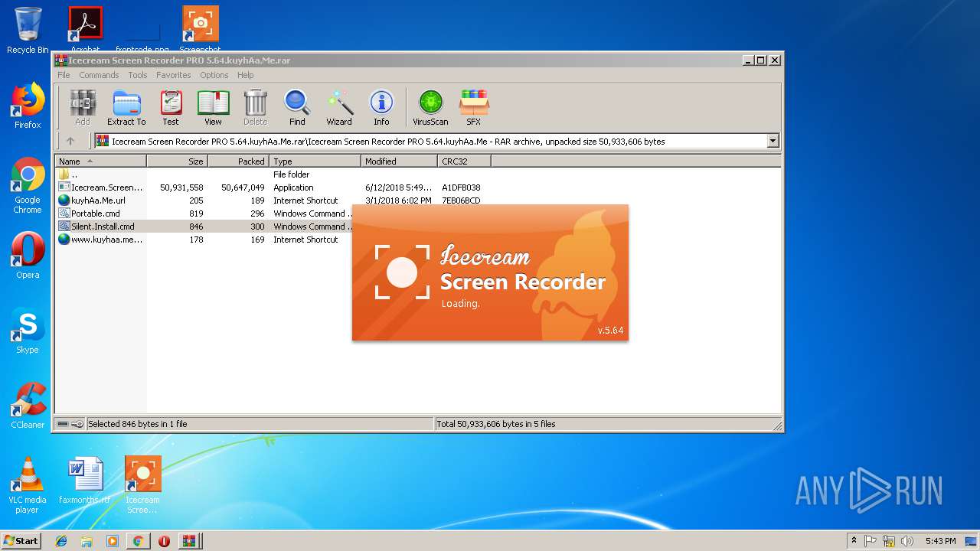Open Screenshot desktop shortcut
Image resolution: width=980 pixels, height=551 pixels.
coord(201,30)
